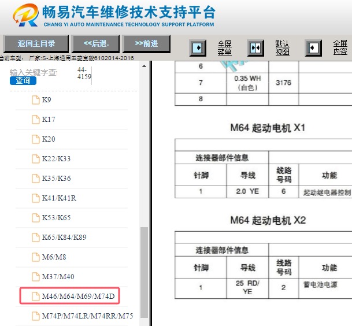Click the M6/M8 file icon
Viewport: 352px width, 326px height.
pyautogui.click(x=36, y=257)
